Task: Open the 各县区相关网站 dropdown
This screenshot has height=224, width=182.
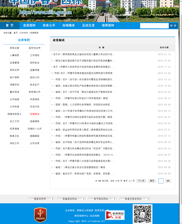Action: click(135, 199)
